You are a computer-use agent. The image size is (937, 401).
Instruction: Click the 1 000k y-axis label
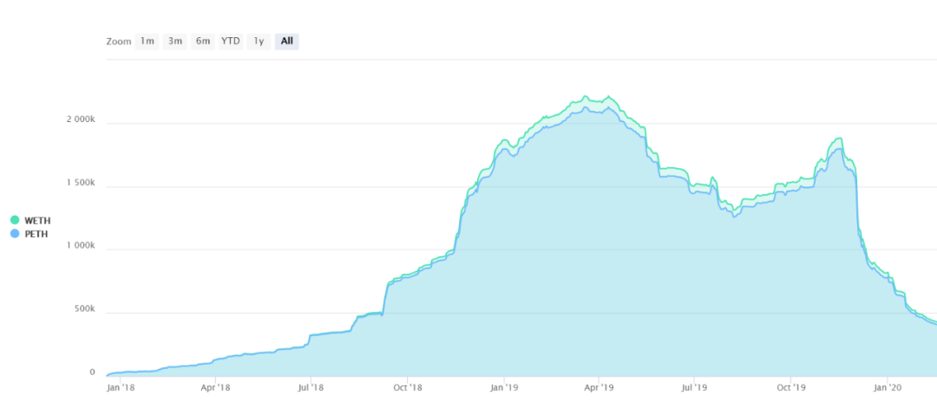[81, 246]
